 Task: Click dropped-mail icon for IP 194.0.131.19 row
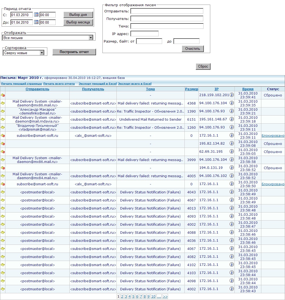[x=3, y=168]
